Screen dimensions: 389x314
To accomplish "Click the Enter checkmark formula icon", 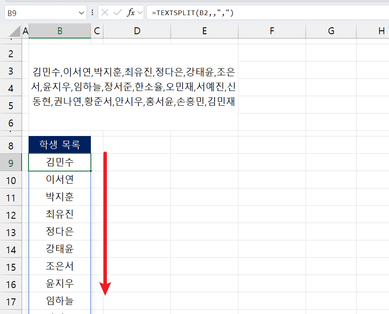I will [x=117, y=13].
